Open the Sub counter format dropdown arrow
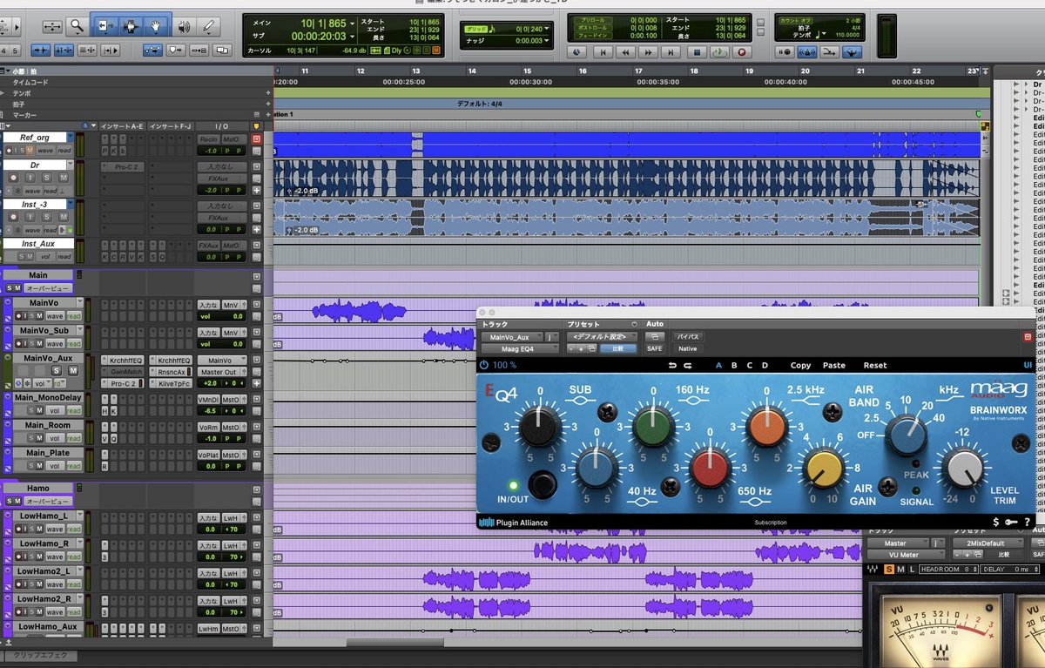 point(354,37)
